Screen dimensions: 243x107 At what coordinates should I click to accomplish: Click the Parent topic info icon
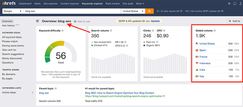(56, 89)
